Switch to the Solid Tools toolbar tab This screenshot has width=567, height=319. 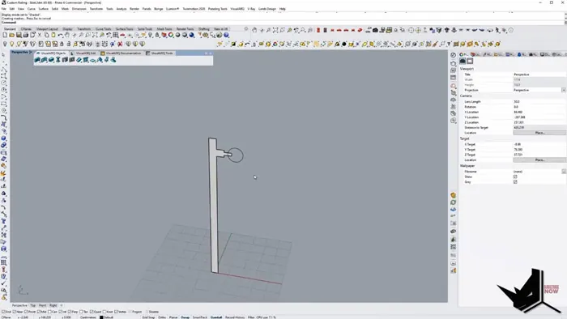point(145,29)
